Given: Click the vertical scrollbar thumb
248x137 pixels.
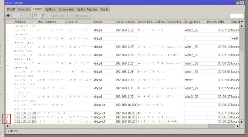Looking at the screenshot, I should [242, 40].
